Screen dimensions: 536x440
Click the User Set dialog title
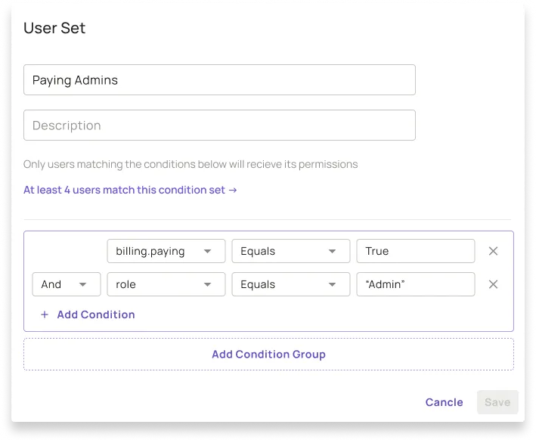click(x=54, y=29)
